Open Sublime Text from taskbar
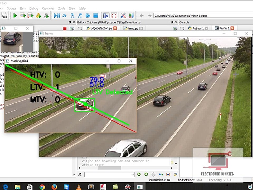Screen dimensions: 253x190 (x=91, y=187)
